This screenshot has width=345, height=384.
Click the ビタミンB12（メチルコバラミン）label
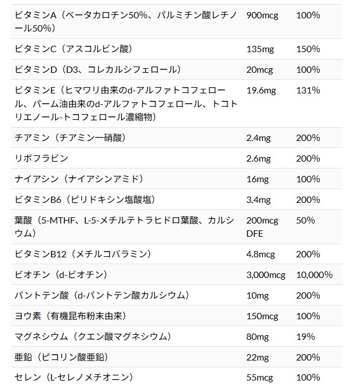[x=83, y=254]
